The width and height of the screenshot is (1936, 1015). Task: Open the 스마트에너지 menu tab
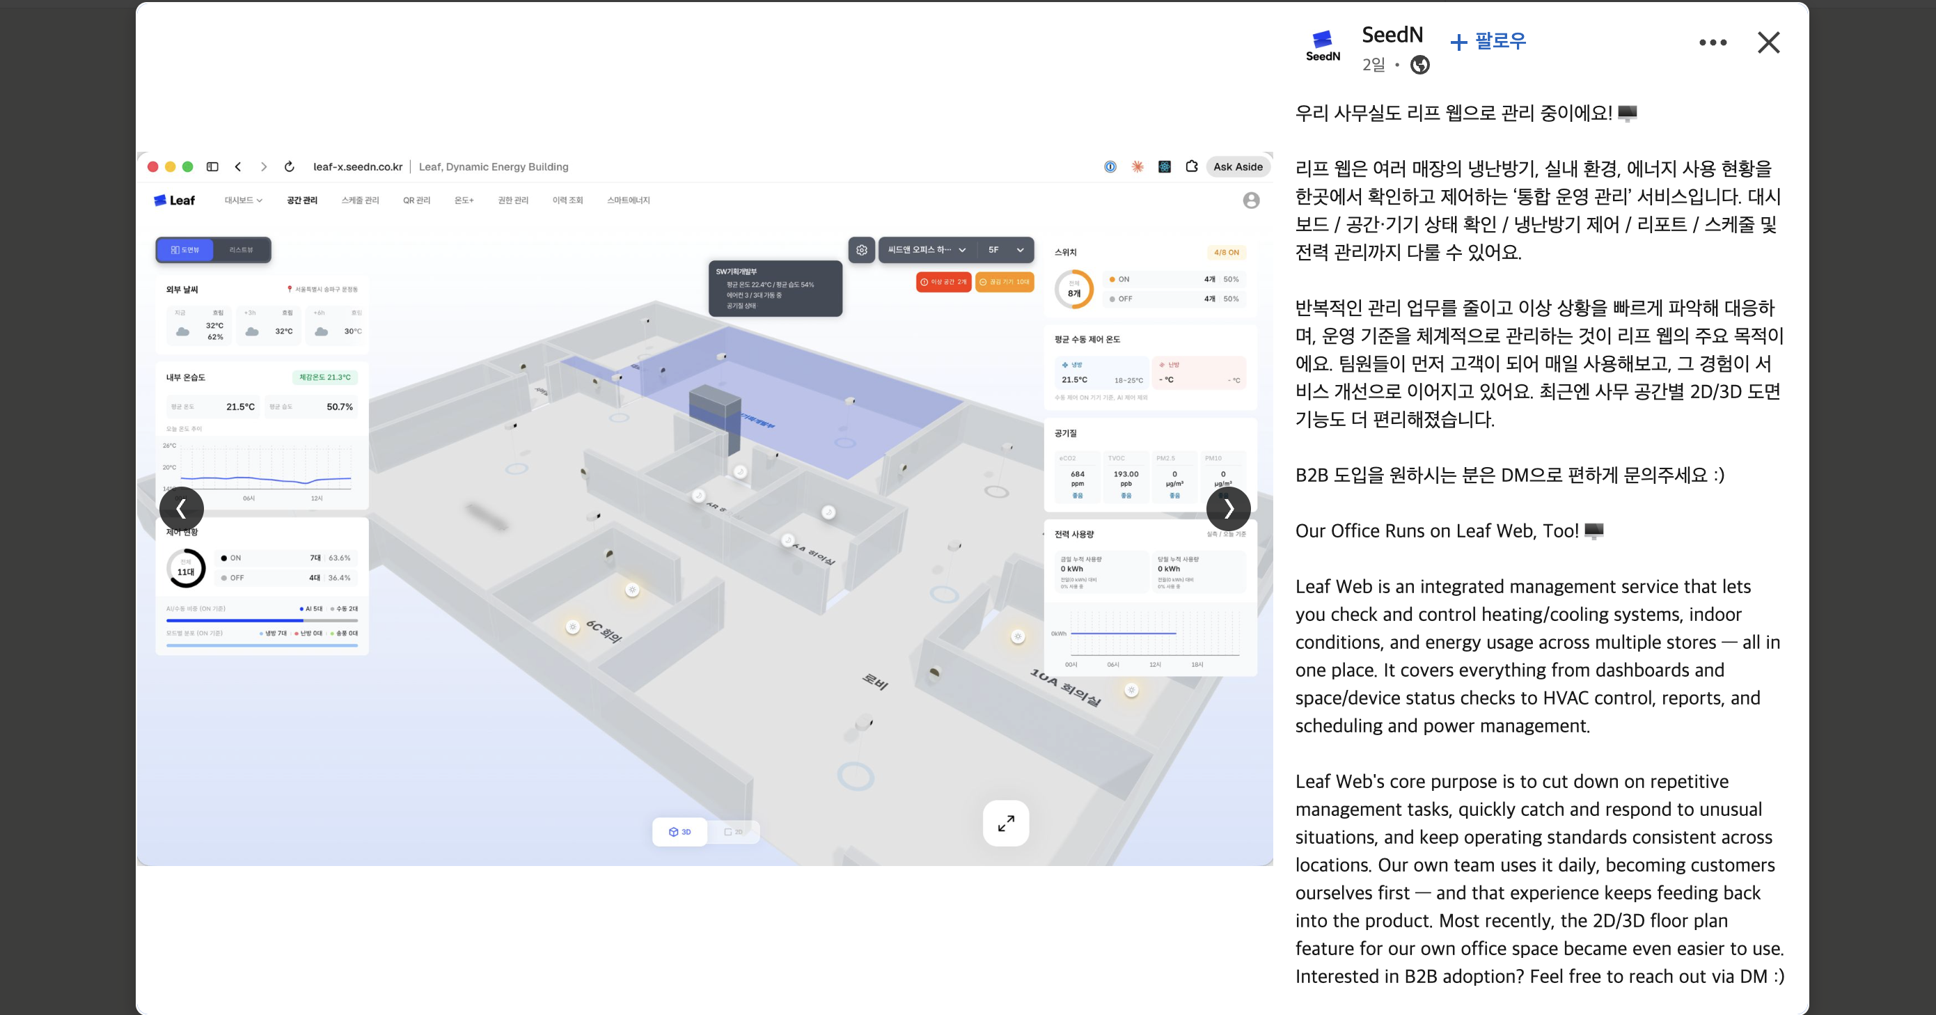[629, 200]
